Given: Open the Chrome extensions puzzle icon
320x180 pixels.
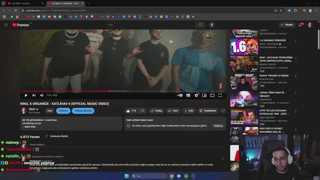Looking at the screenshot, I should pyautogui.click(x=295, y=10).
